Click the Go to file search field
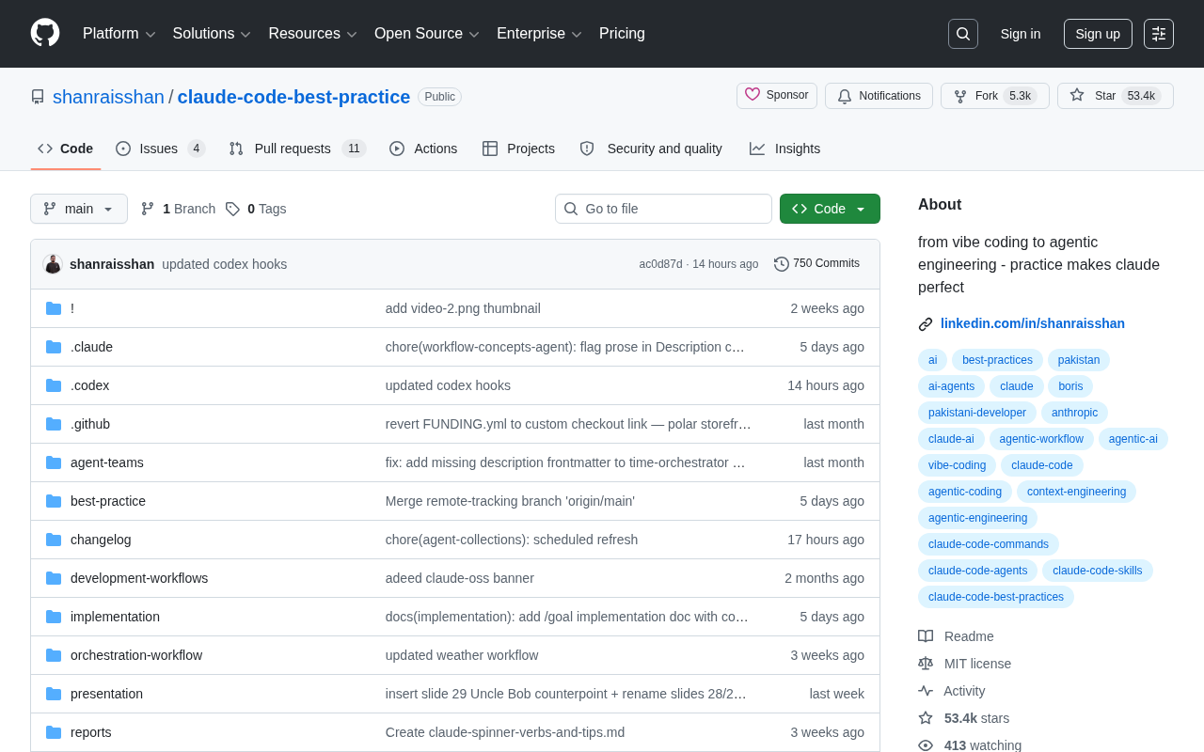1204x752 pixels. pos(663,209)
